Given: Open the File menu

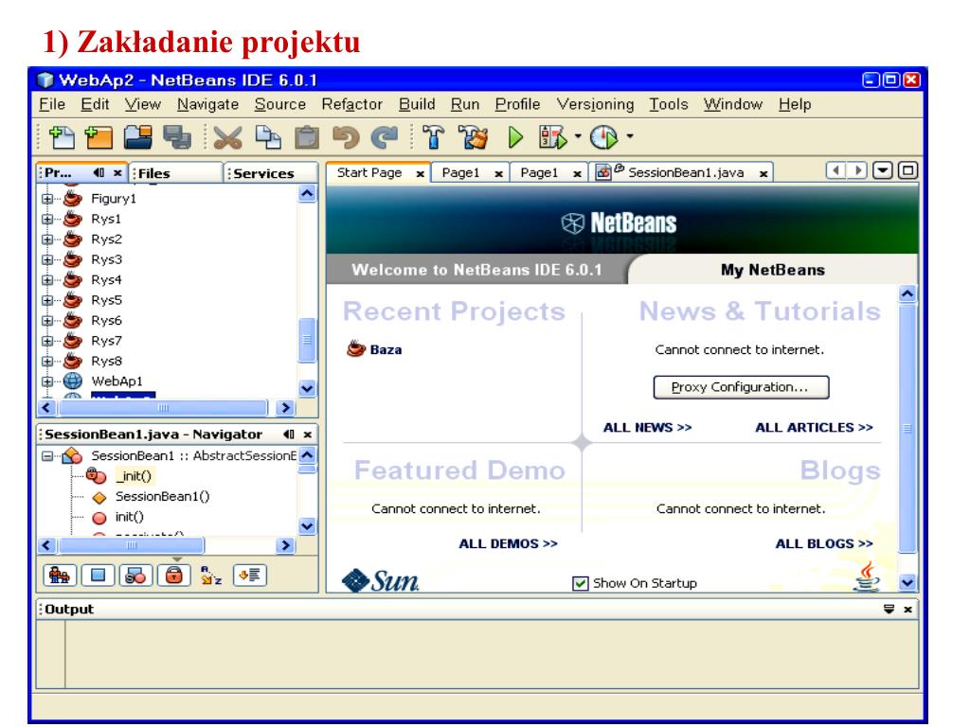Looking at the screenshot, I should (x=52, y=104).
